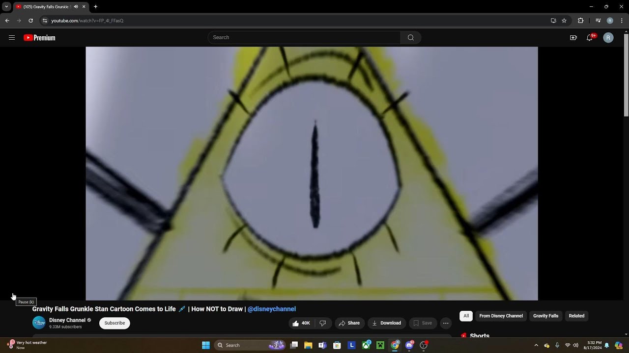The width and height of the screenshot is (629, 353).
Task: Pause the video by clicking the player
Action: 312,173
